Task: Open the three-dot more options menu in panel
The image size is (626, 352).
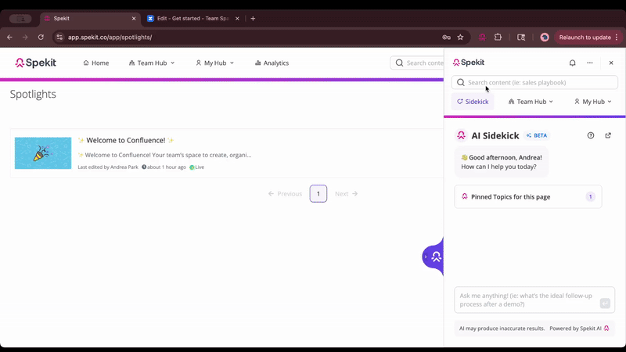Action: (590, 63)
